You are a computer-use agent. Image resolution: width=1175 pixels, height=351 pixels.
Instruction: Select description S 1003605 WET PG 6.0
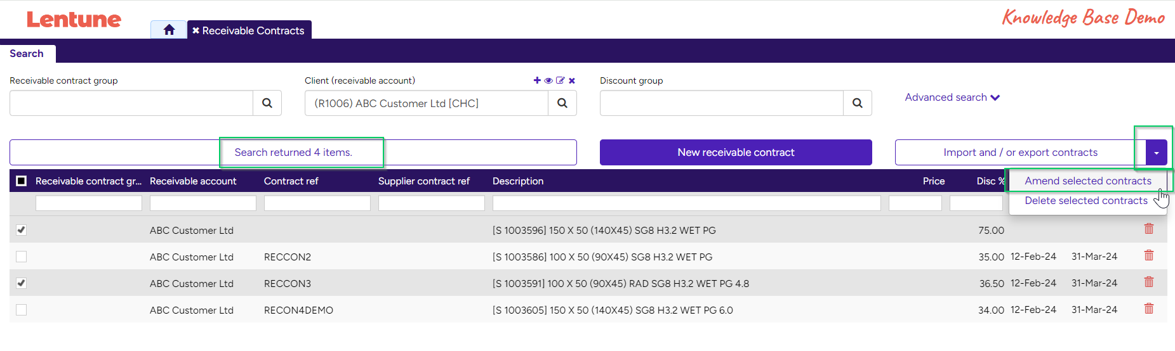click(613, 310)
